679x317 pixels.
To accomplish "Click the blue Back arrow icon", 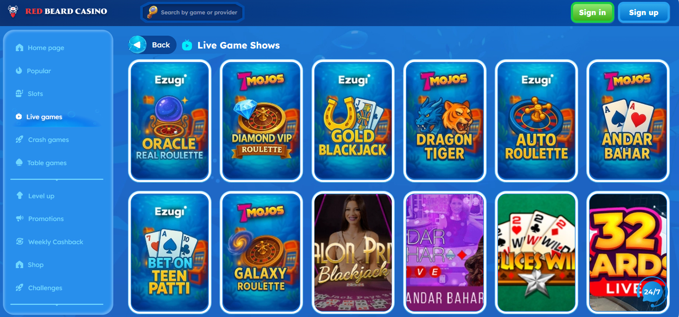I will click(x=138, y=45).
